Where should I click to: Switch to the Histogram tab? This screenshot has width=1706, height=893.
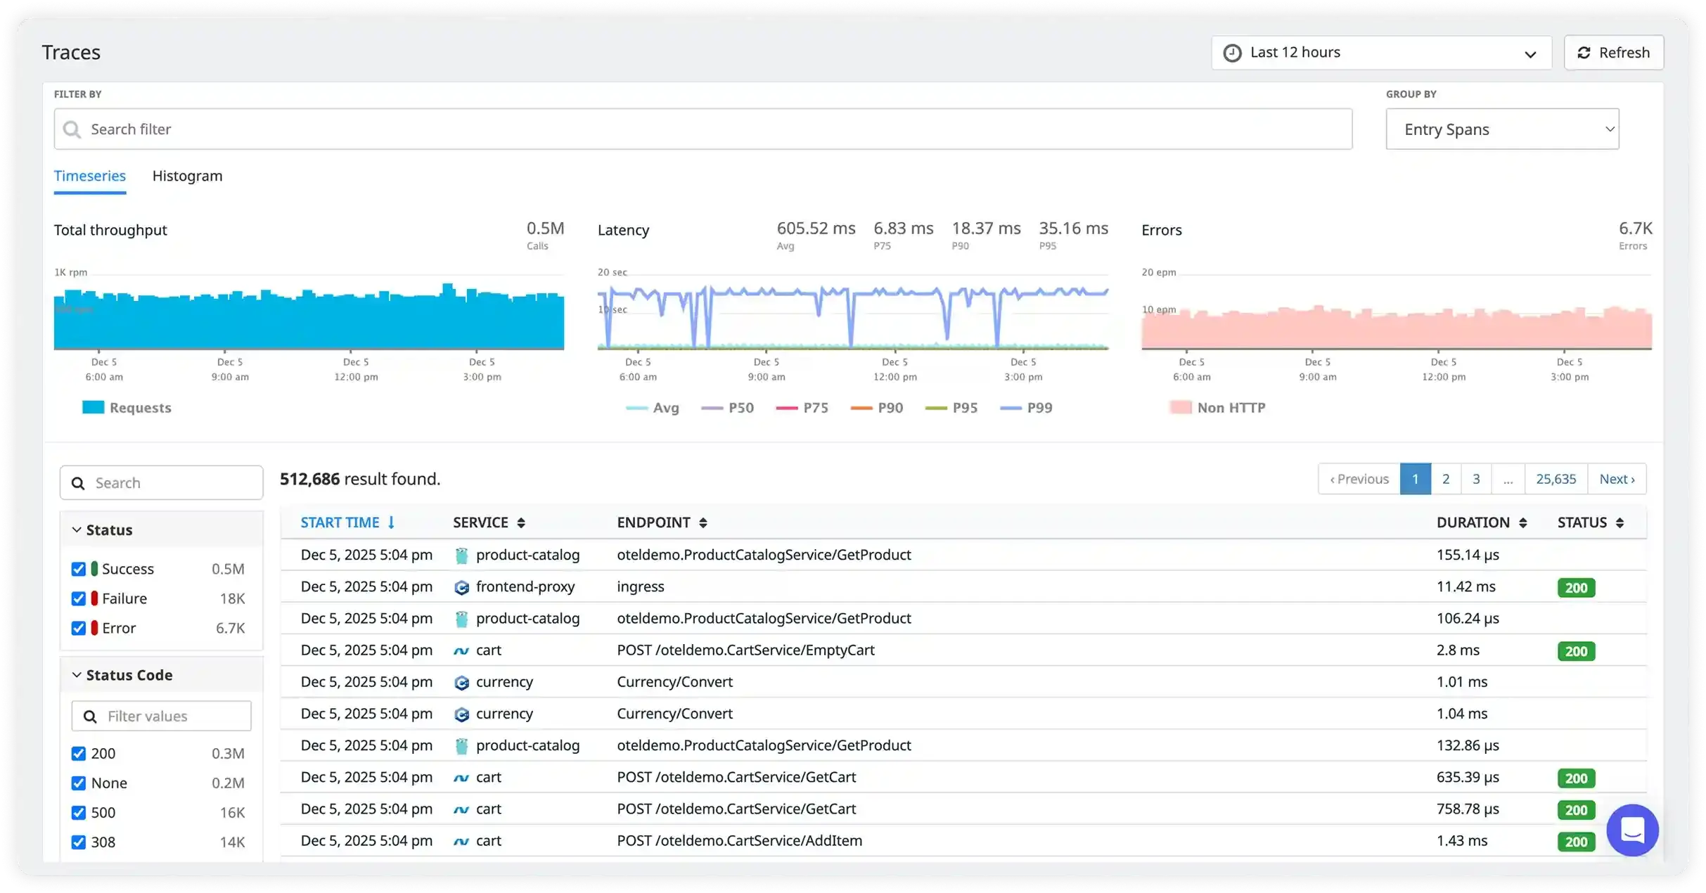187,176
